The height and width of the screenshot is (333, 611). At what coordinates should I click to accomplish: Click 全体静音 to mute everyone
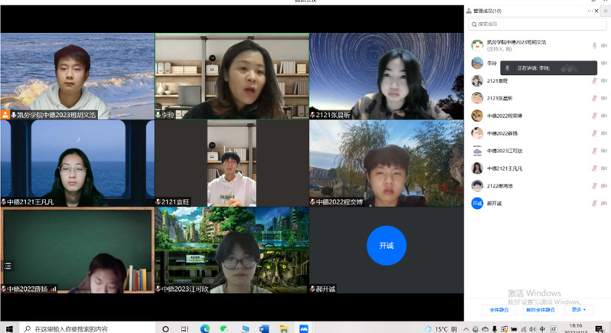click(494, 310)
